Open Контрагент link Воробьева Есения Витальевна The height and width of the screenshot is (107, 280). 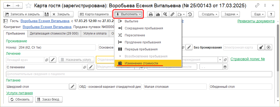point(47,27)
